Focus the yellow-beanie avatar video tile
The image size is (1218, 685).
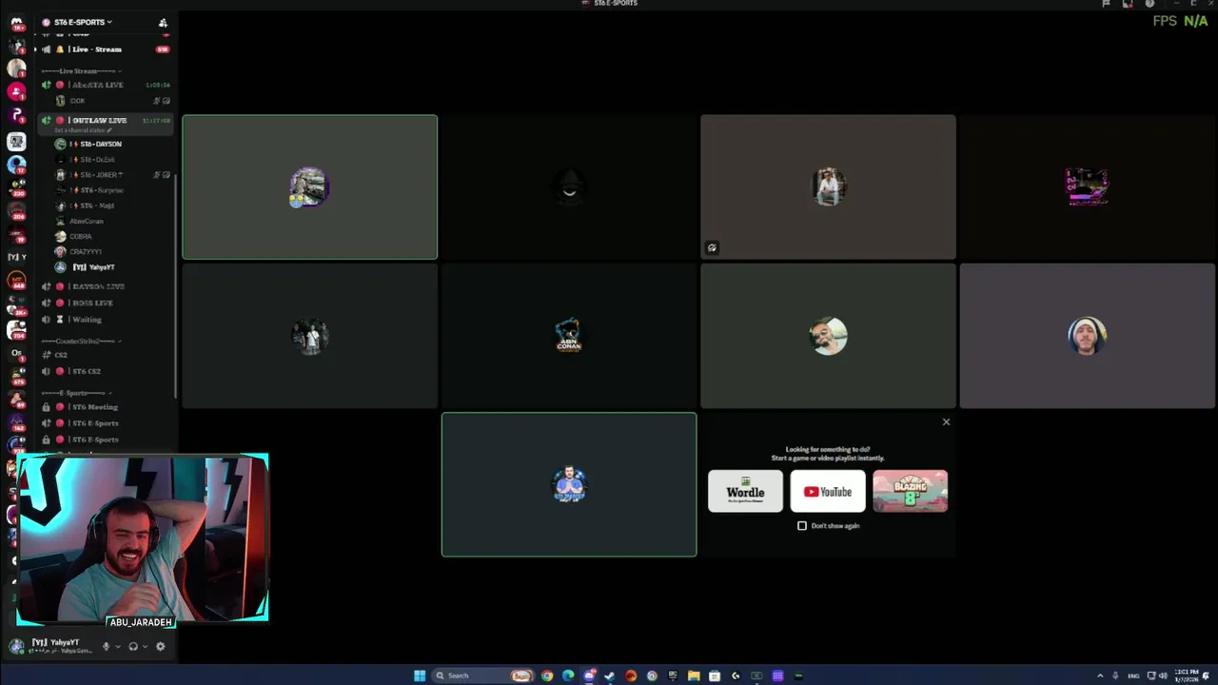click(x=1088, y=336)
